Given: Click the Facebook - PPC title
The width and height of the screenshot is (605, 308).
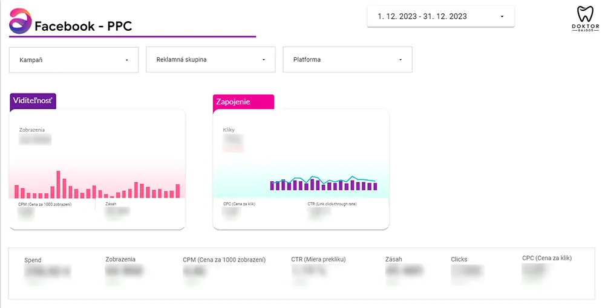Looking at the screenshot, I should 83,26.
